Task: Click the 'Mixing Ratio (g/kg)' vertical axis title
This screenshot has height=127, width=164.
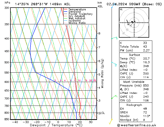Action: click(x=102, y=73)
